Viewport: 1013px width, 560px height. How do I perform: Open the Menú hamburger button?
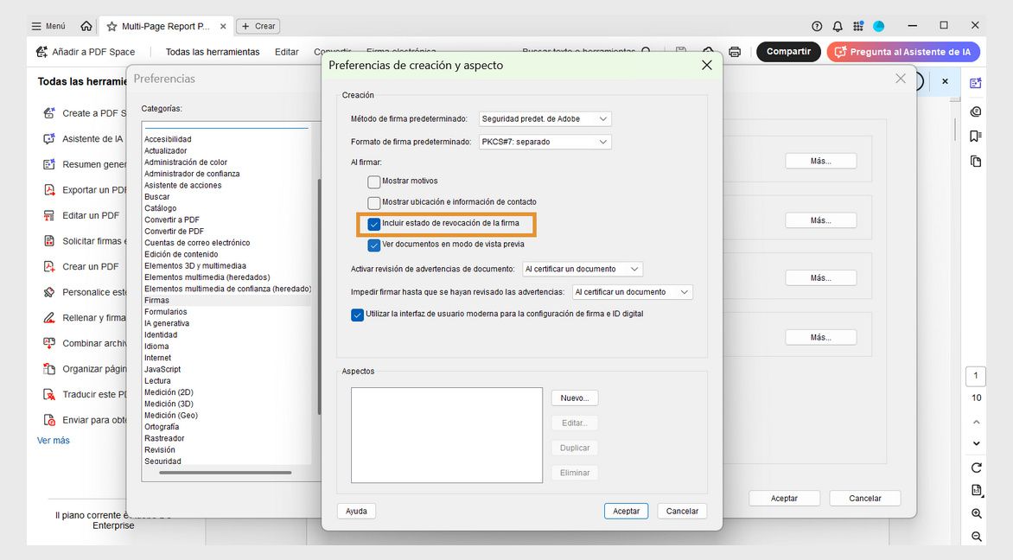click(x=48, y=27)
